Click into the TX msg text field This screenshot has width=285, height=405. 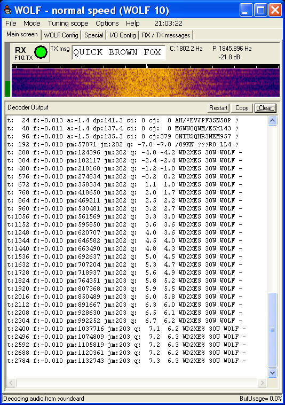point(118,52)
